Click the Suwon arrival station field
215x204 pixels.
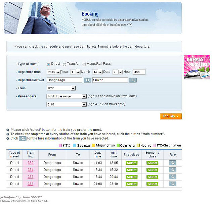click(110, 80)
